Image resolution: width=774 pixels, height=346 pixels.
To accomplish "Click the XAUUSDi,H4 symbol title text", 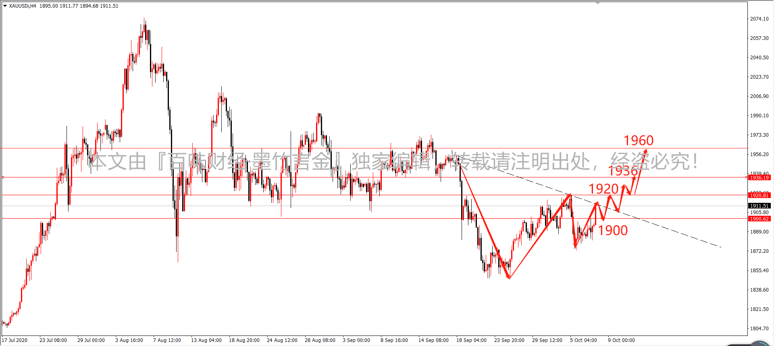I will 23,6.
